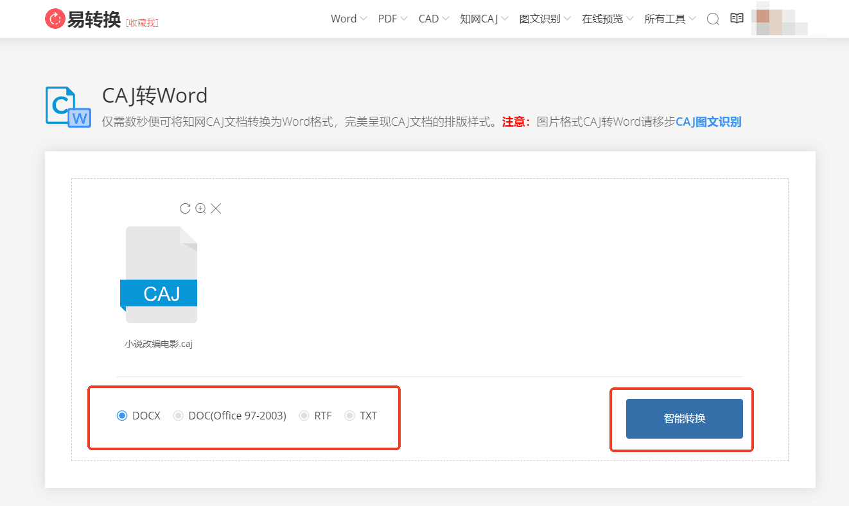Open search with the magnifier icon in navbar
Screen dimensions: 849x506
[713, 19]
